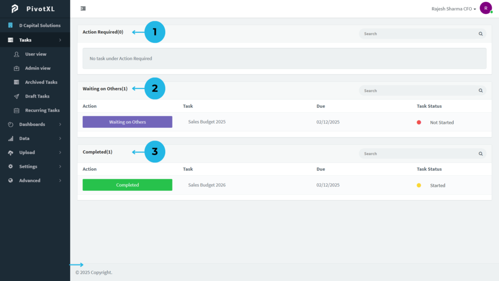This screenshot has height=281, width=499.
Task: Click the D Capital Solutions building icon
Action: tap(11, 25)
